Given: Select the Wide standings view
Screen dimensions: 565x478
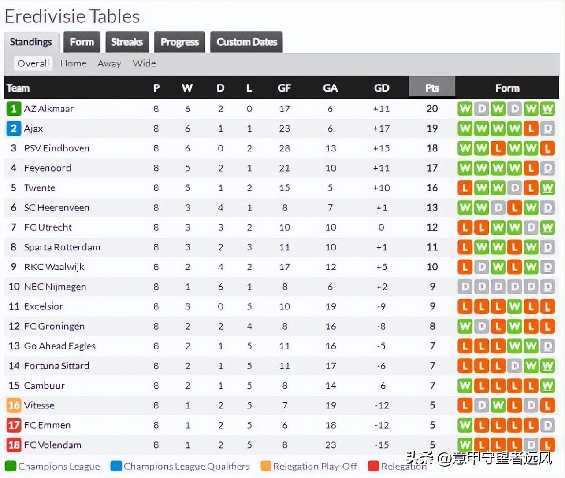Looking at the screenshot, I should point(145,63).
